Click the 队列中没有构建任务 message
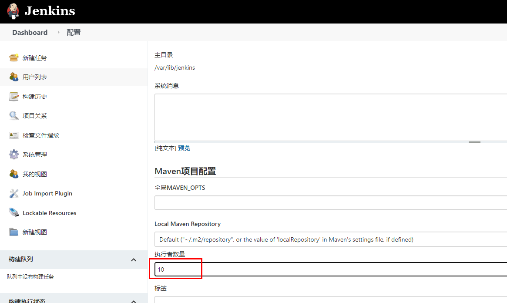The height and width of the screenshot is (303, 507). pyautogui.click(x=30, y=277)
